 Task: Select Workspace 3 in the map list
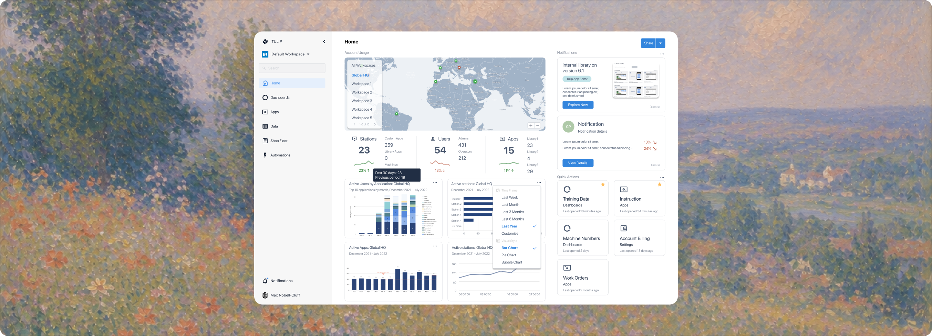(x=361, y=101)
